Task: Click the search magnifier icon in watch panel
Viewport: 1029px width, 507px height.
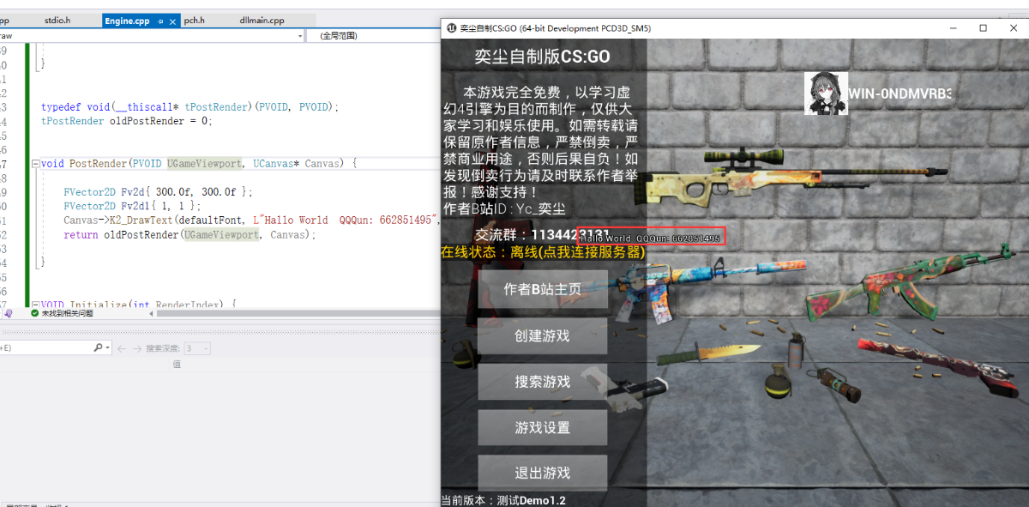Action: point(98,348)
